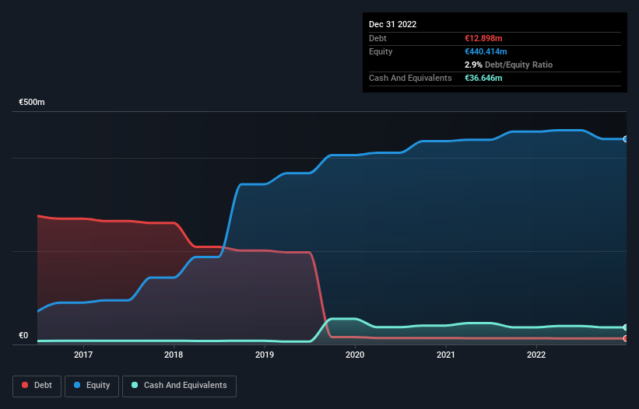Click the 2017 axis label
Viewport: 639px width, 409px height.
83,355
